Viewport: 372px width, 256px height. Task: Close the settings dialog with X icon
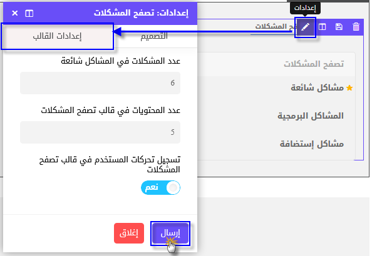click(x=14, y=13)
